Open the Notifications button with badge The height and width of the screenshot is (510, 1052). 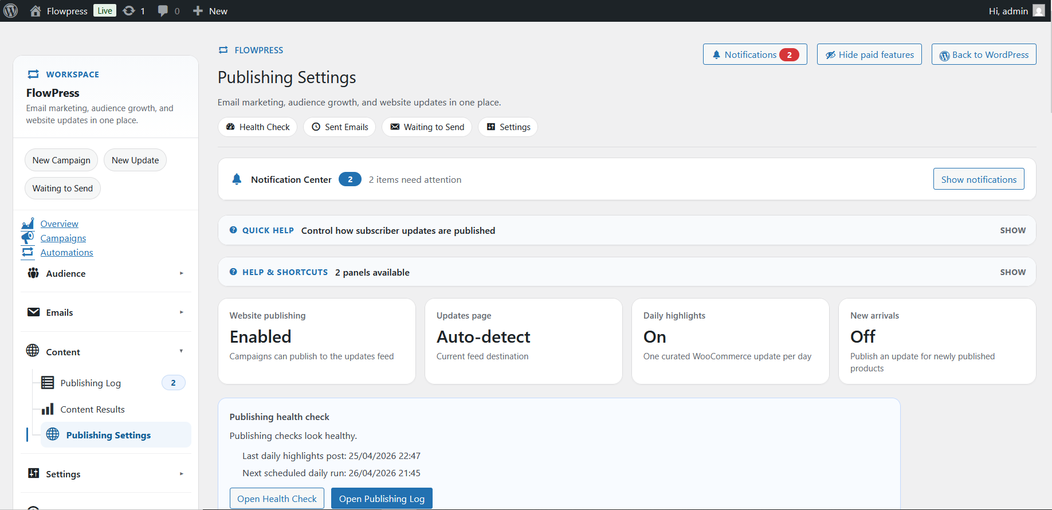755,54
